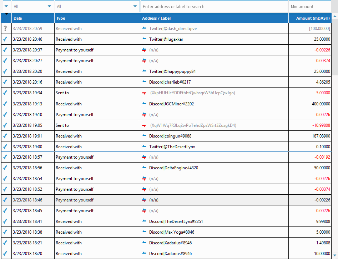Click the scrollbar down arrow
The height and width of the screenshot is (259, 338).
coord(335,255)
